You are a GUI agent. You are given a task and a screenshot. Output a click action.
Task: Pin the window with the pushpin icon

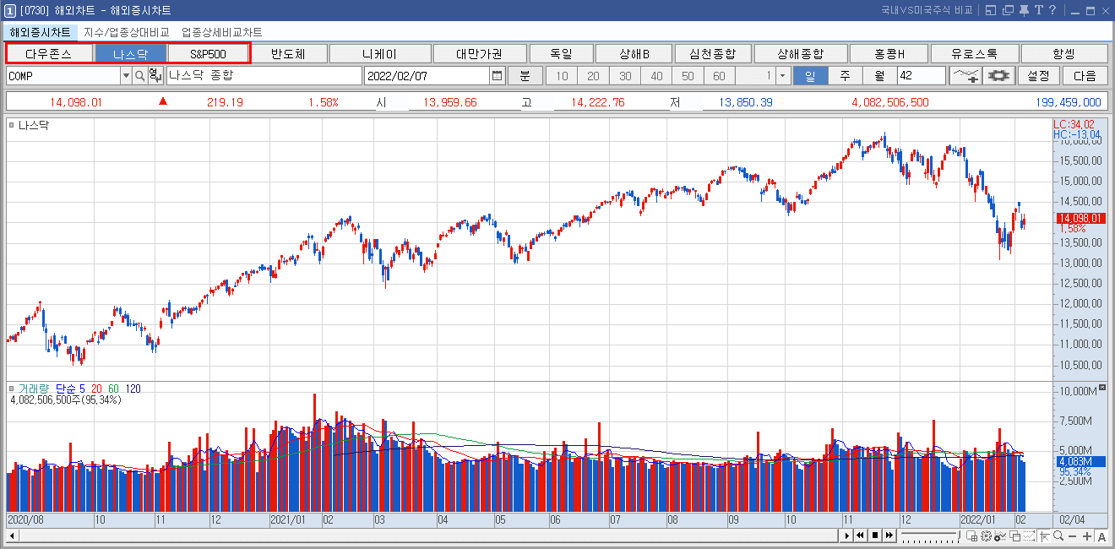1023,10
